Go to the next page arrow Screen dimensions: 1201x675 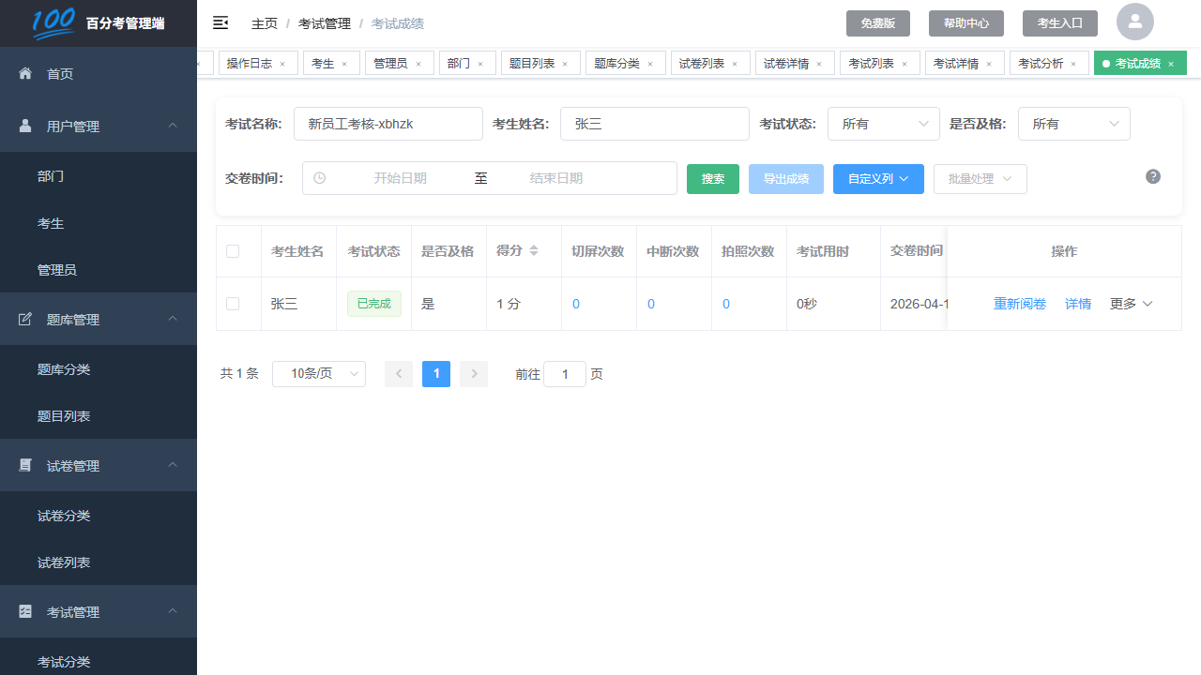coord(474,374)
